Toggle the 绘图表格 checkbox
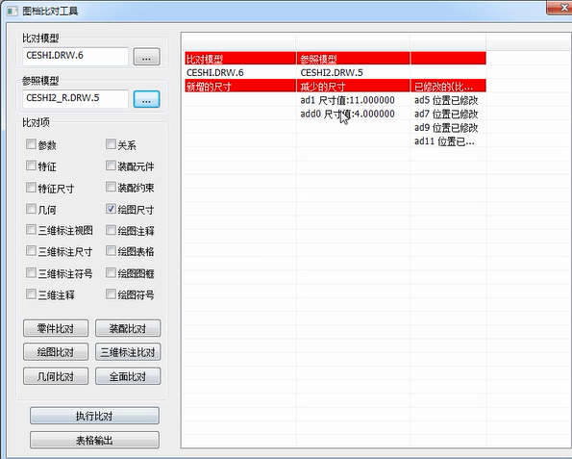Viewport: 572px width, 459px height. tap(111, 251)
